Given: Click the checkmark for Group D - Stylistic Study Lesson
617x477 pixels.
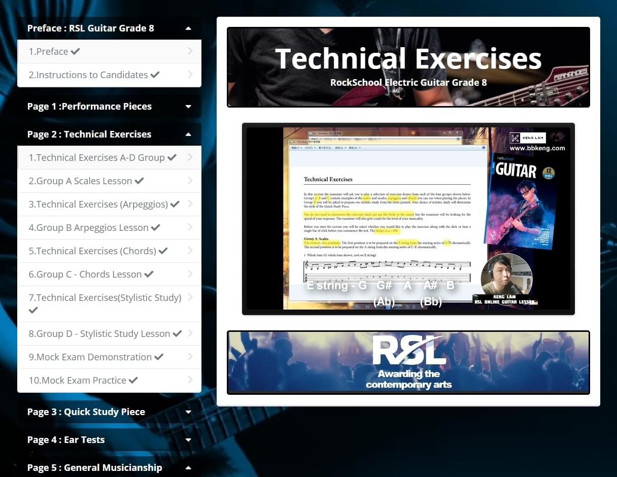Looking at the screenshot, I should point(177,333).
